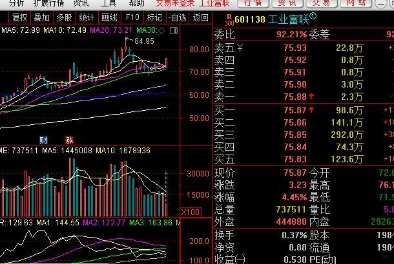Open the 分析 menu
The width and height of the screenshot is (394, 264).
click(16, 3)
